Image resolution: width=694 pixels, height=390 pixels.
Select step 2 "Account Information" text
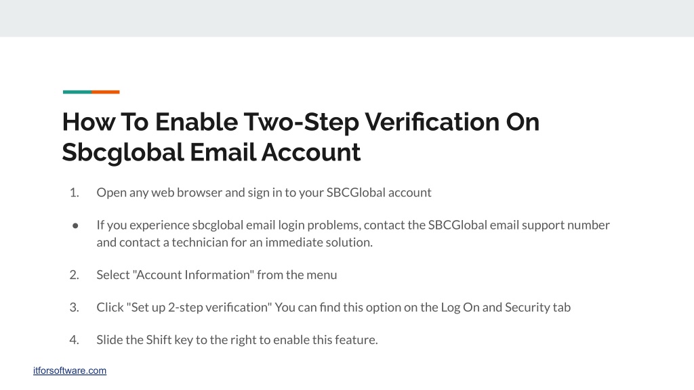pos(216,275)
